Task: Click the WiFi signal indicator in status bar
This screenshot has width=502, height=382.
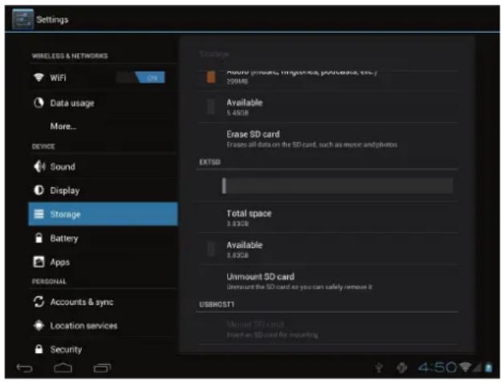Action: click(465, 368)
